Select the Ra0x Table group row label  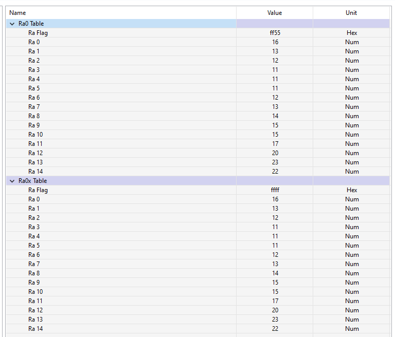coord(32,181)
